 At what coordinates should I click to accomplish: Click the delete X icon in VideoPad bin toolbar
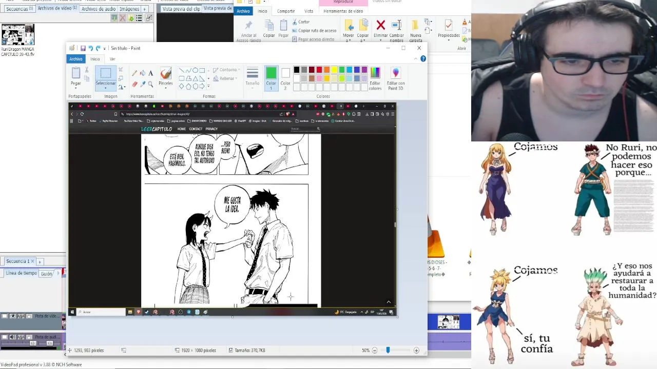[x=122, y=18]
